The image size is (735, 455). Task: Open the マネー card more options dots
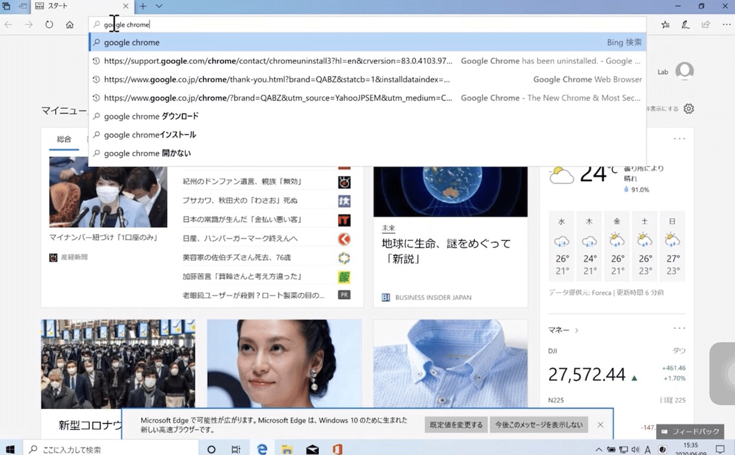(x=679, y=329)
